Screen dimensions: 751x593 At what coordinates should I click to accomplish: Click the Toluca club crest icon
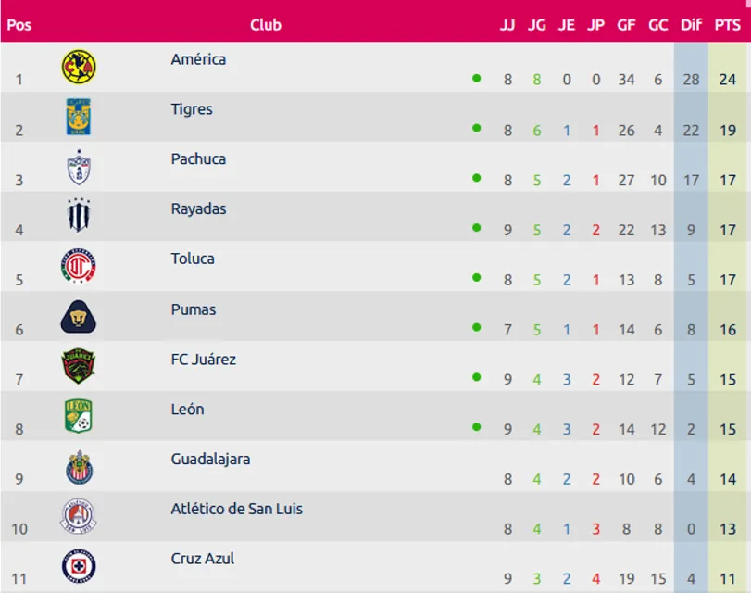click(79, 268)
